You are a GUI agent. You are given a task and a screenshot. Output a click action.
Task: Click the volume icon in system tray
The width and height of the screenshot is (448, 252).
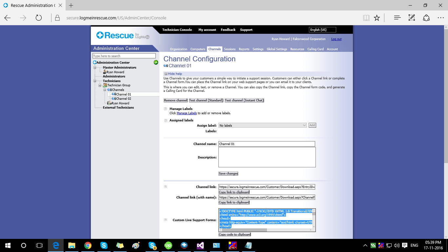397,245
